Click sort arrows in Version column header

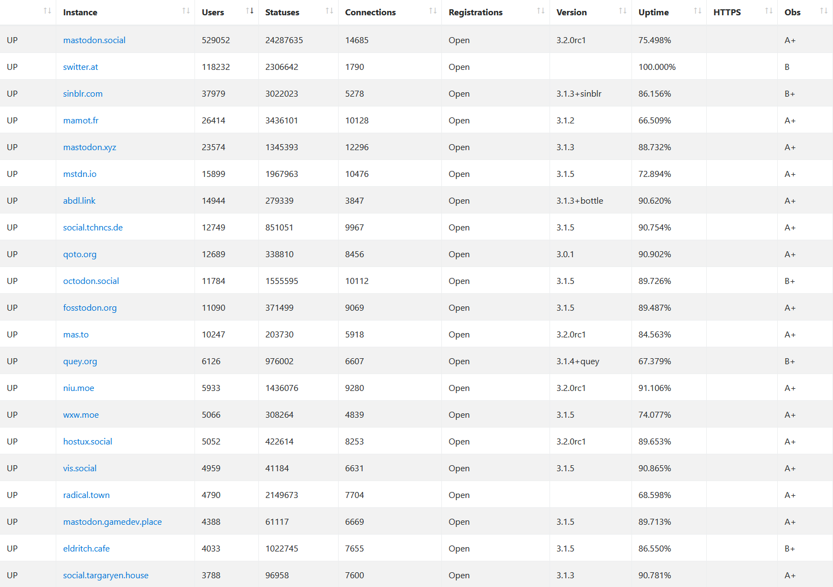pyautogui.click(x=622, y=11)
